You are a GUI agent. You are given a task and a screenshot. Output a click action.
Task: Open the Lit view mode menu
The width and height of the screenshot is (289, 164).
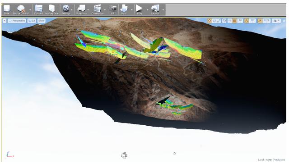click(x=32, y=21)
